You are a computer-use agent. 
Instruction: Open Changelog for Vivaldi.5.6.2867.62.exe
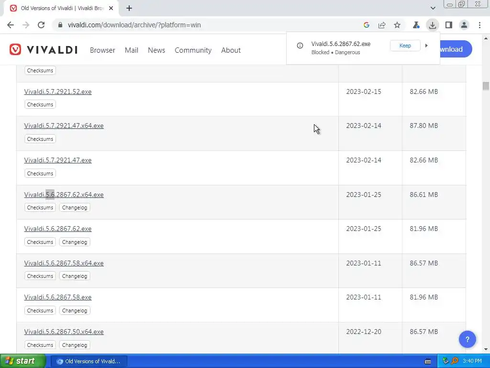point(75,242)
